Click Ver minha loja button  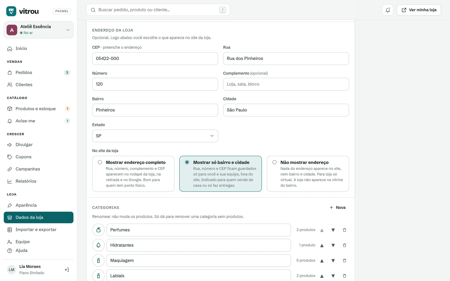pos(419,10)
